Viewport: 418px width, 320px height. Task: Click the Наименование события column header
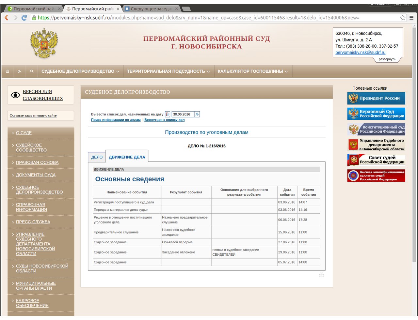[127, 192]
